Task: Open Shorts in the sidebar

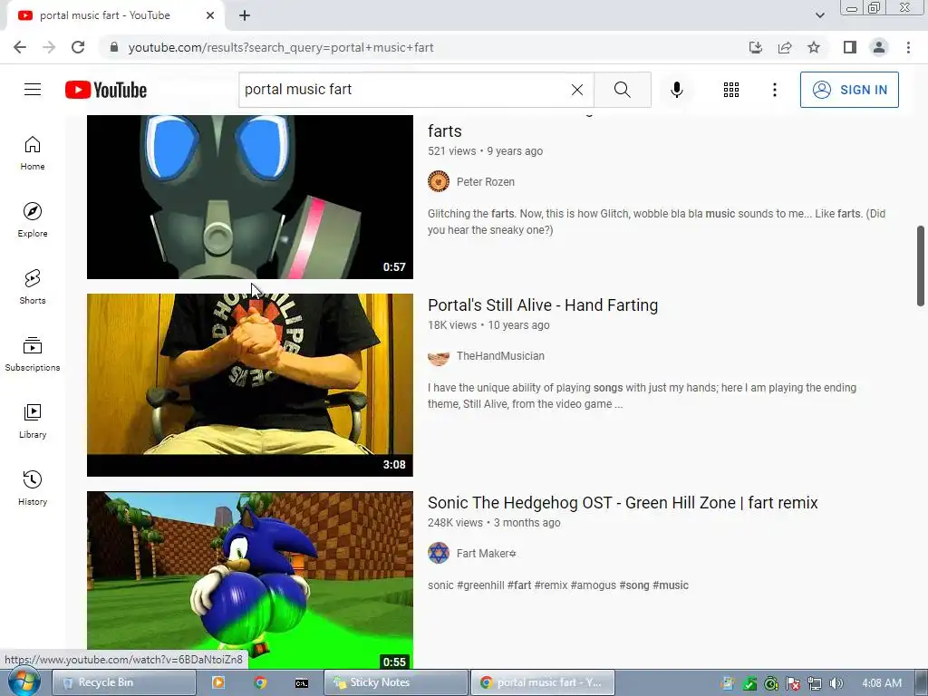Action: 33,286
